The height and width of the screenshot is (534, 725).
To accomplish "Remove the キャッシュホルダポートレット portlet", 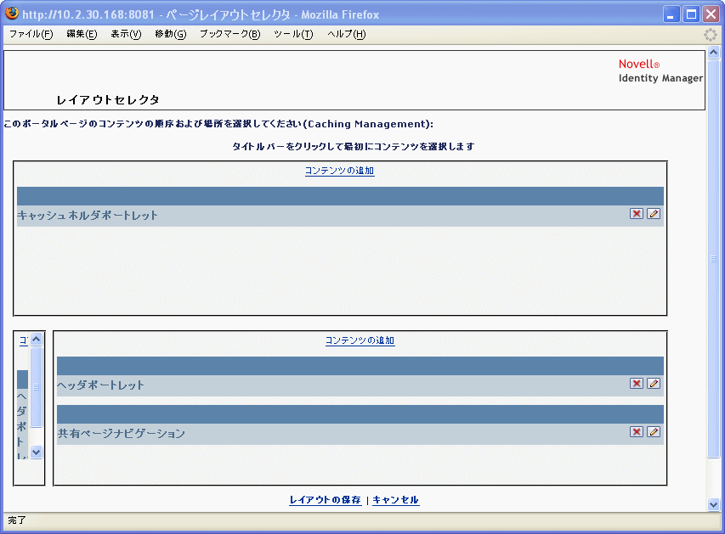I will (637, 213).
